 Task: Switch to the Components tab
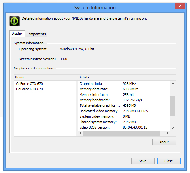pos(36,34)
